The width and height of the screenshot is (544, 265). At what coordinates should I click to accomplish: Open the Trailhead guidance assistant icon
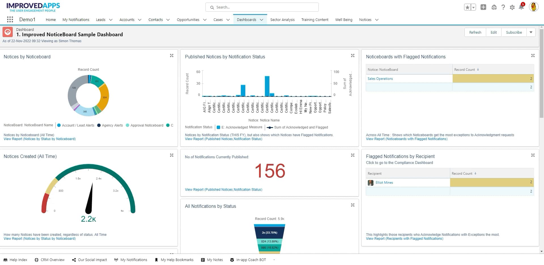coord(494,7)
